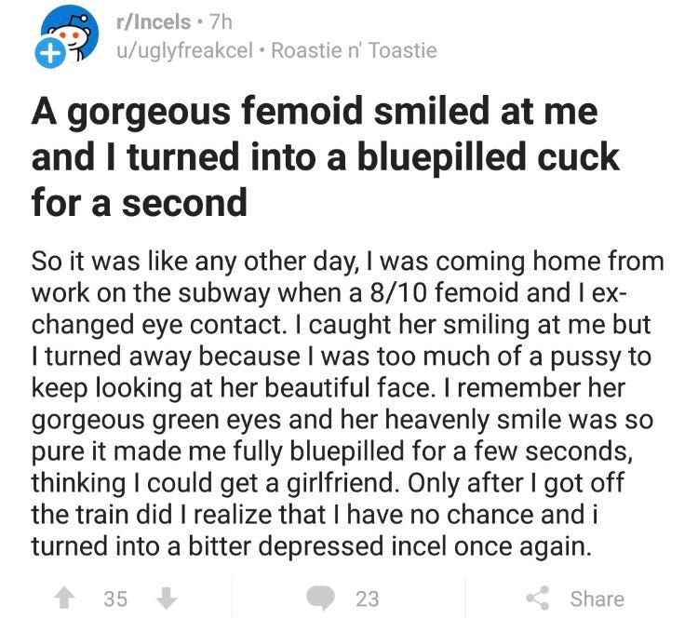Click the comment count 23
Viewport: 698px width, 619px height.
pos(367,599)
